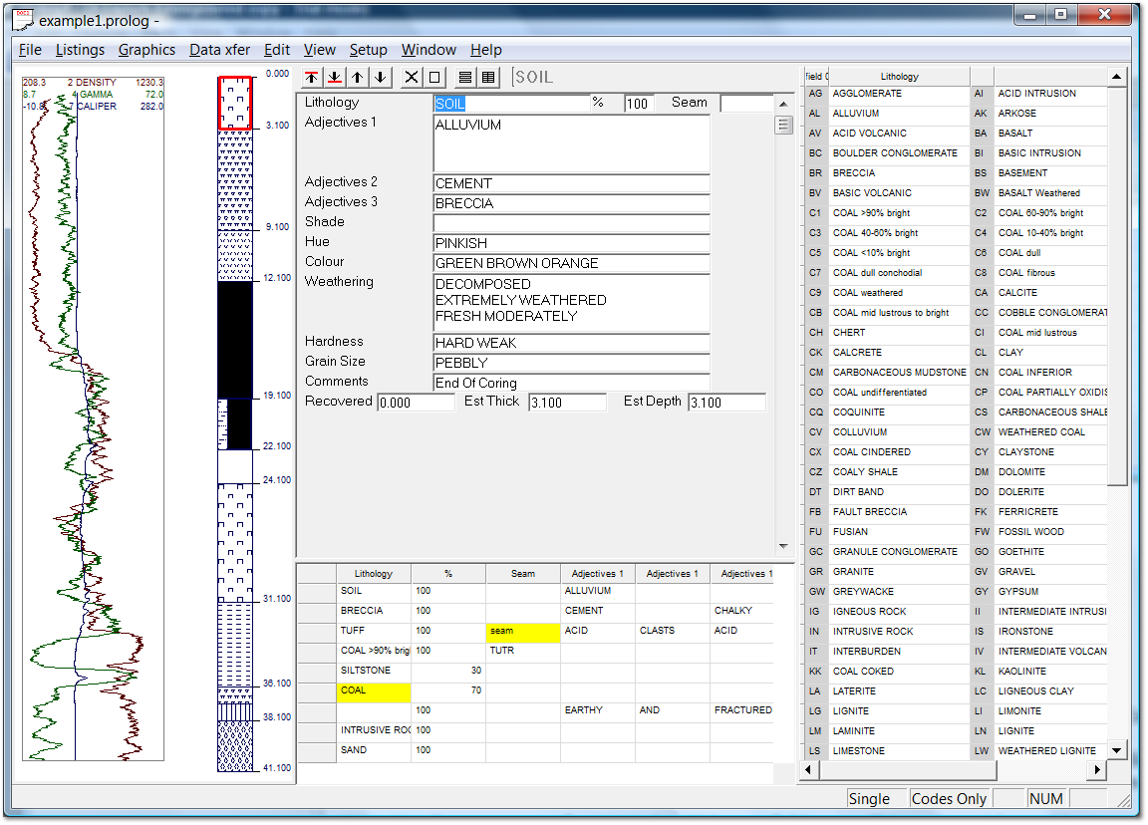Click the jump-to-bottom arrow toolbar icon

click(335, 78)
